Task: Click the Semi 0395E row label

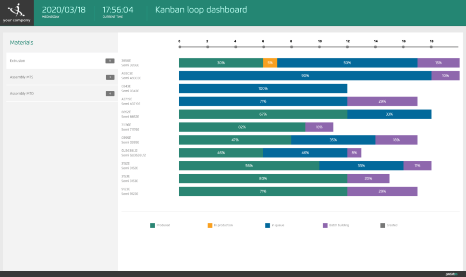Action: [130, 143]
